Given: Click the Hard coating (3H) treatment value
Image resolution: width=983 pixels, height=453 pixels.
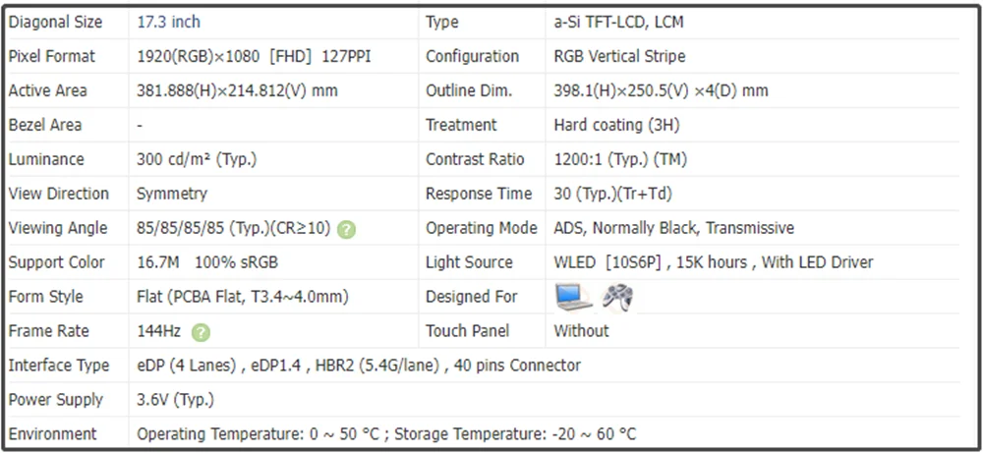Looking at the screenshot, I should [616, 125].
